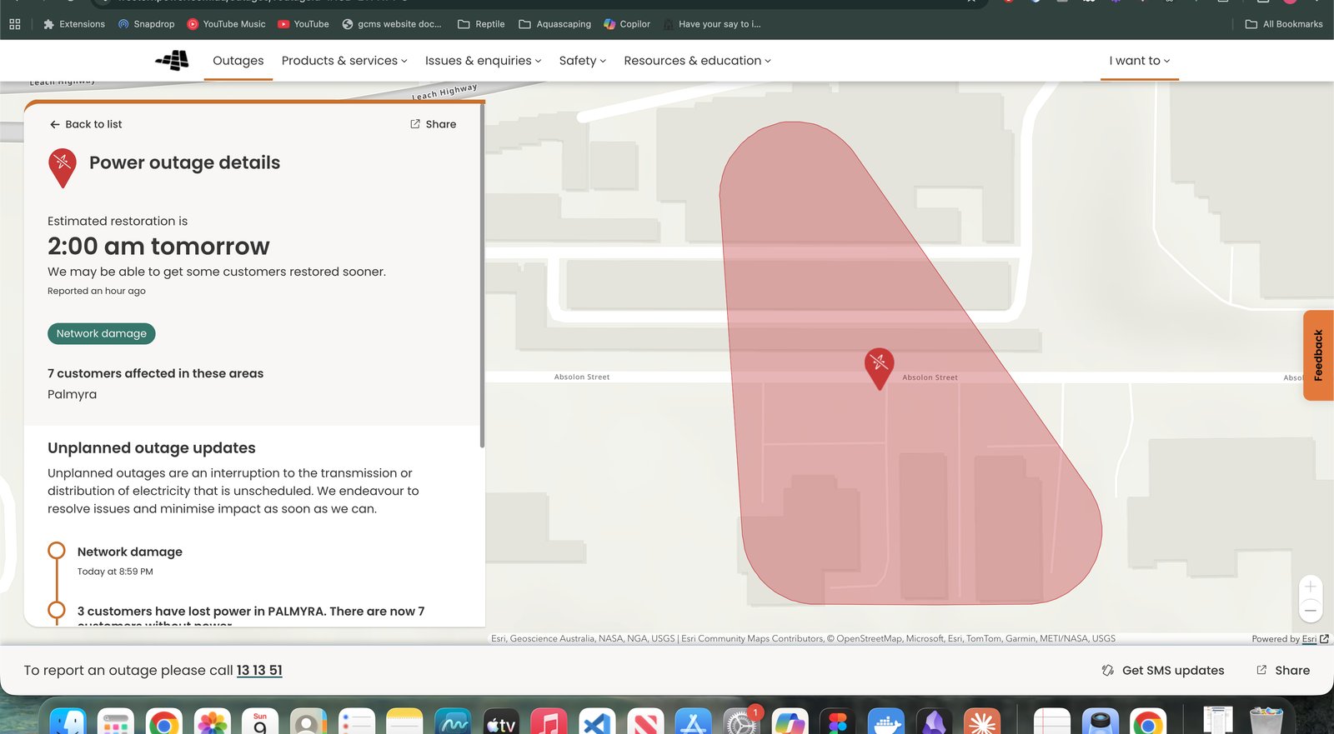
Task: Open Docker from the Dock
Action: click(885, 723)
